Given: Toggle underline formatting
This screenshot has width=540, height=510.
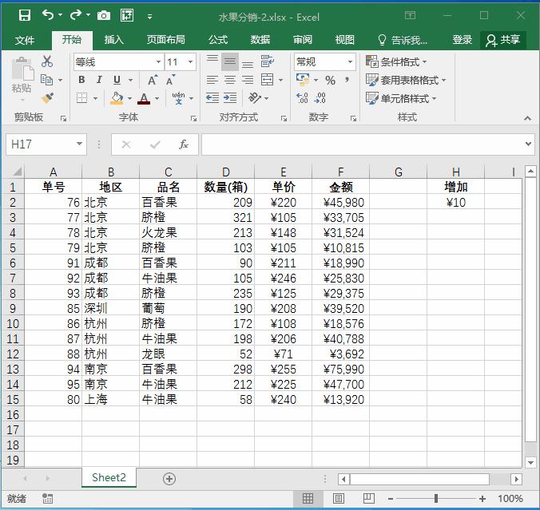Looking at the screenshot, I should pos(117,80).
